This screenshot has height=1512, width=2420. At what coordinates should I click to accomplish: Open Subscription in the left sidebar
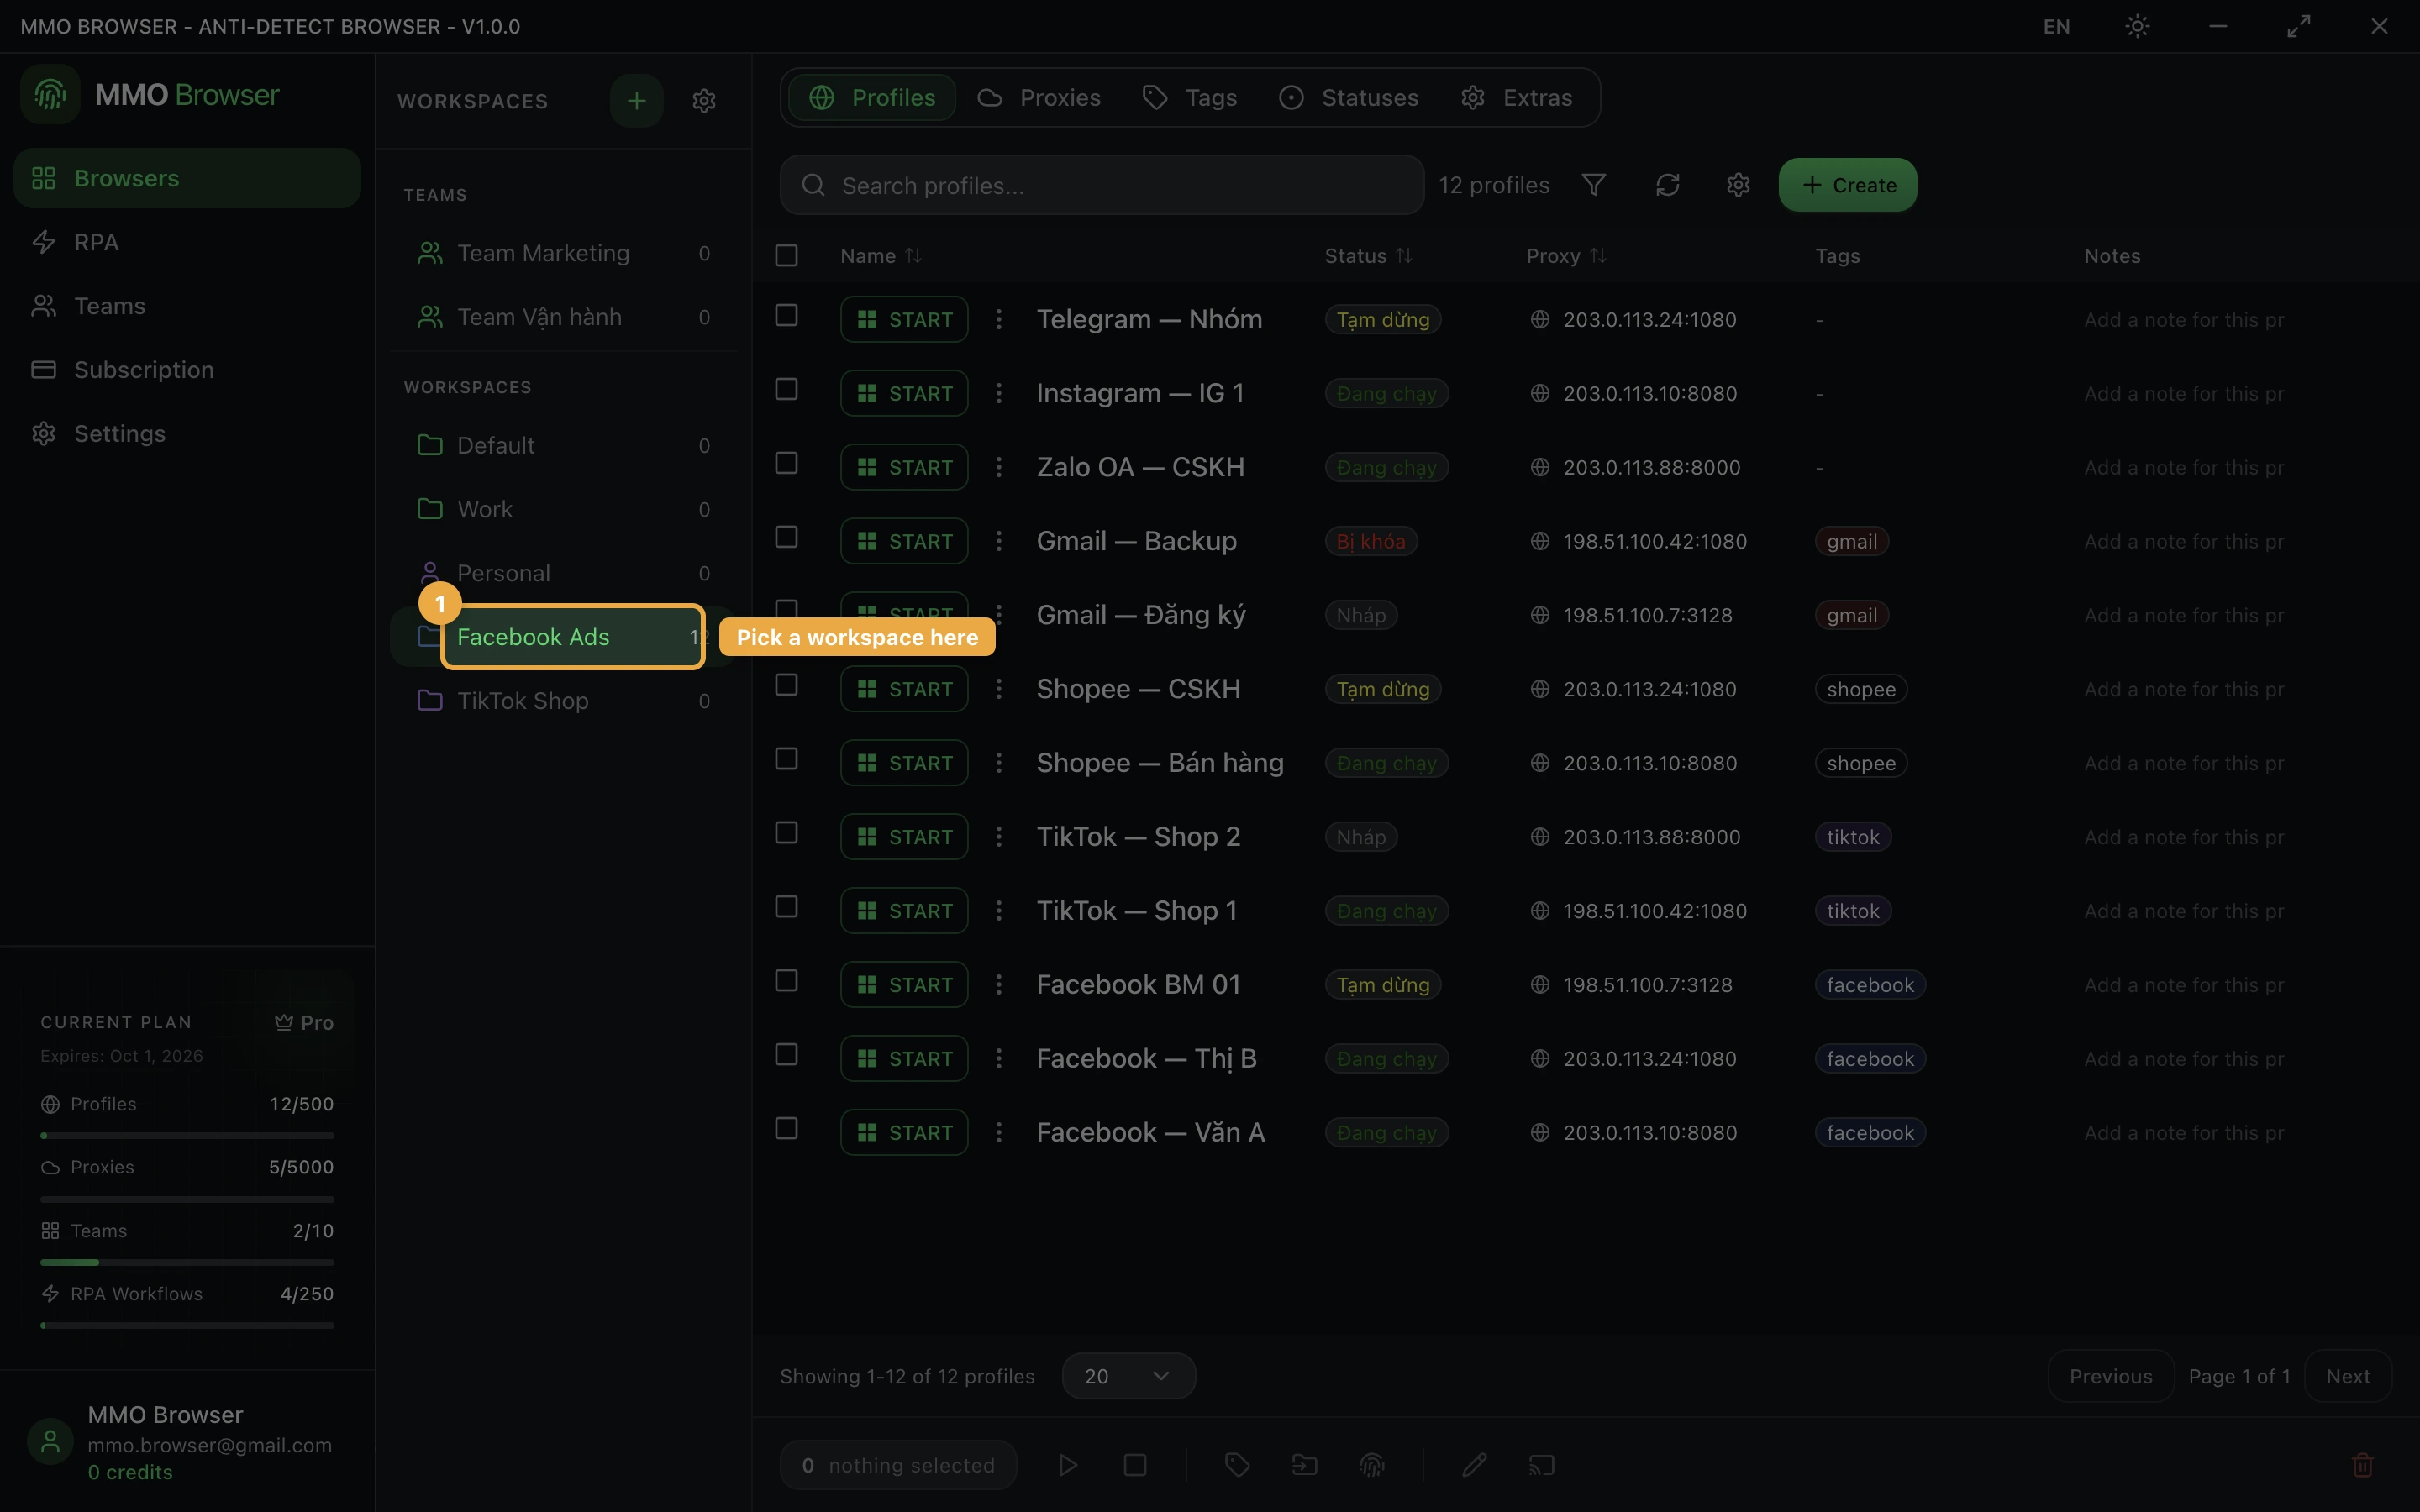[x=187, y=370]
